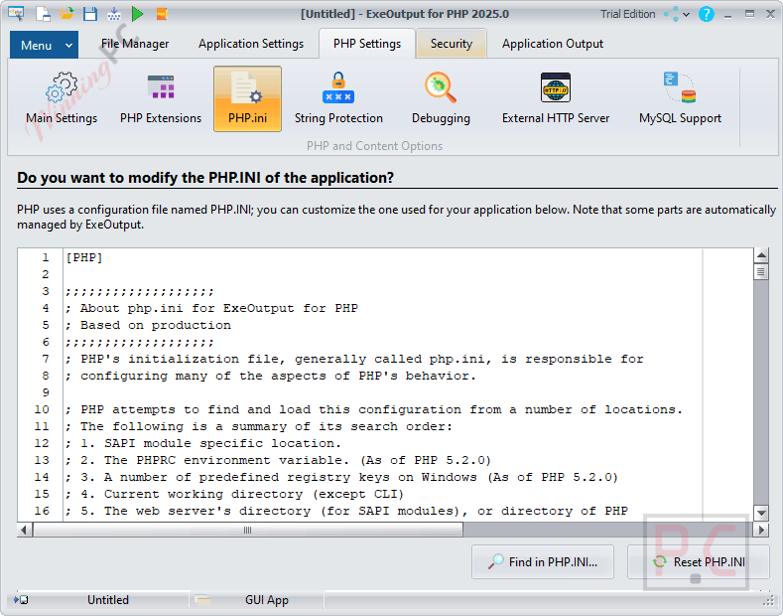Switch to the File Manager tab
This screenshot has width=783, height=616.
(135, 44)
